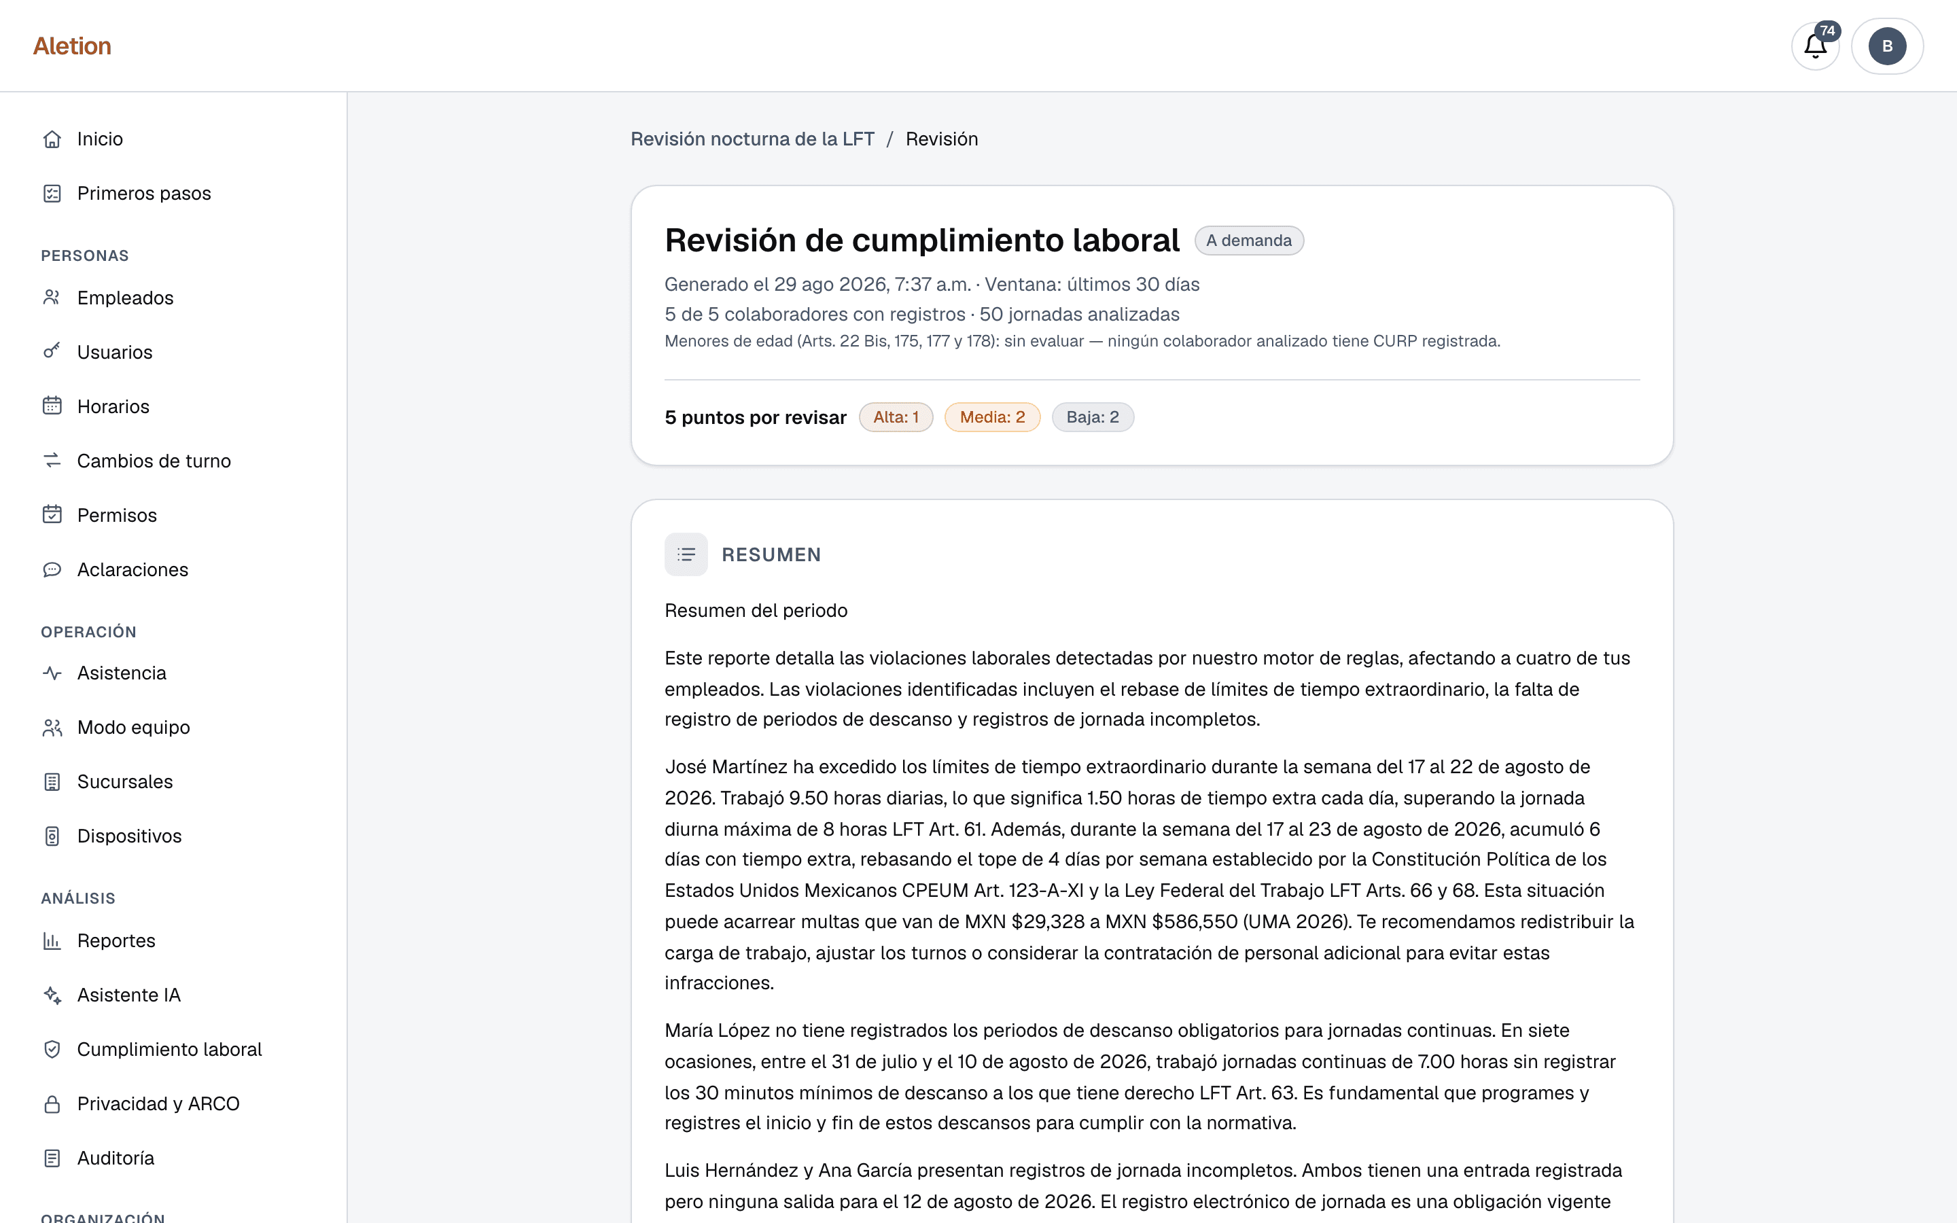
Task: Open the user avatar B menu
Action: (1886, 46)
